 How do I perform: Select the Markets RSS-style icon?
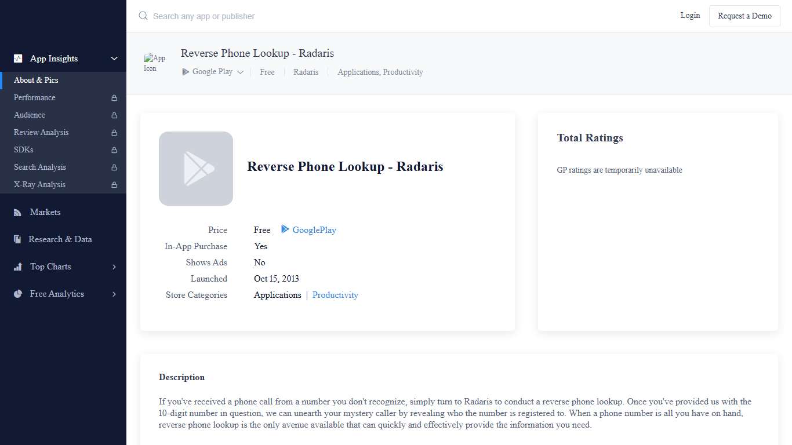click(17, 212)
